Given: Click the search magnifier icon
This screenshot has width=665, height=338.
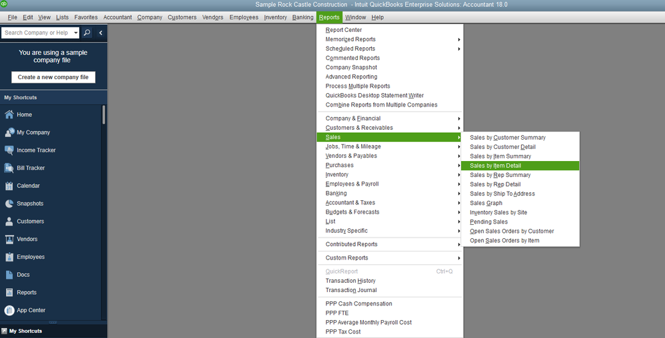Looking at the screenshot, I should click(87, 33).
